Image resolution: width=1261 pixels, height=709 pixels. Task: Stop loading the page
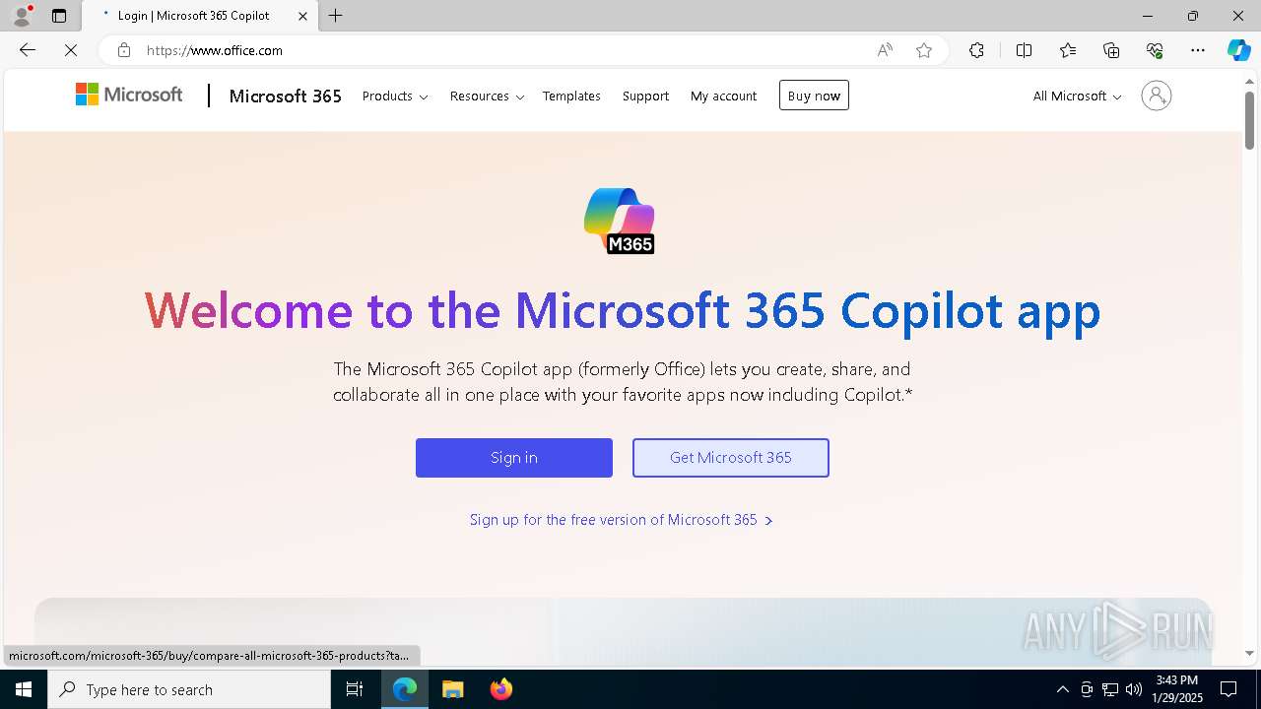[71, 50]
